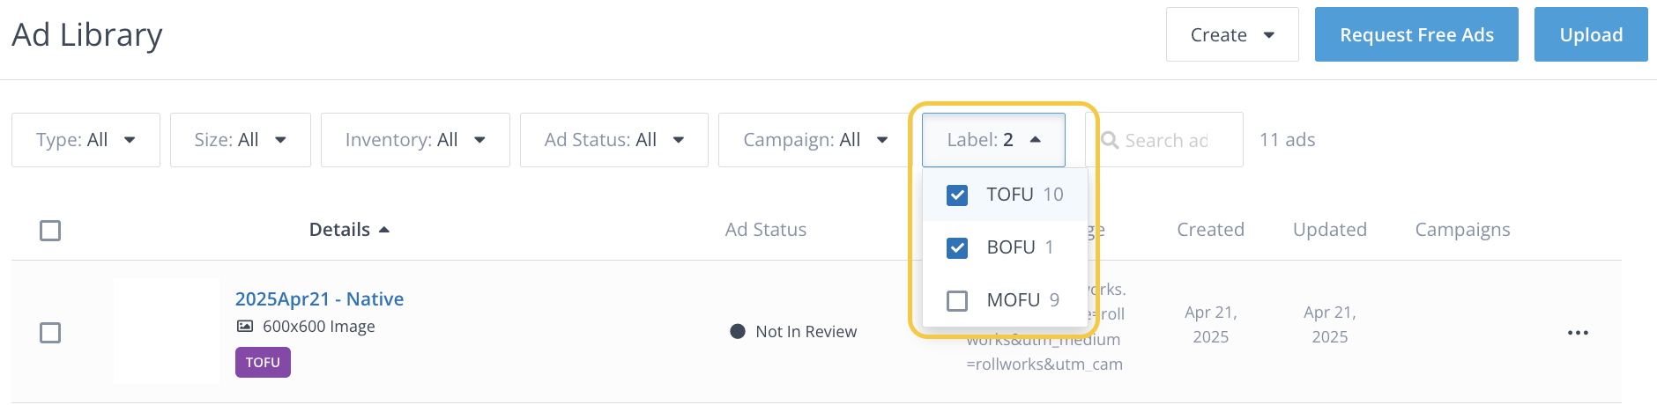Screen dimensions: 1657x405
Task: Tick the select-all ads header checkbox
Action: [x=50, y=231]
